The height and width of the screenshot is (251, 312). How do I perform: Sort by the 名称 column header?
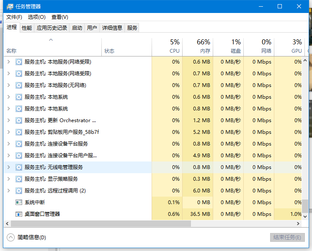point(52,47)
